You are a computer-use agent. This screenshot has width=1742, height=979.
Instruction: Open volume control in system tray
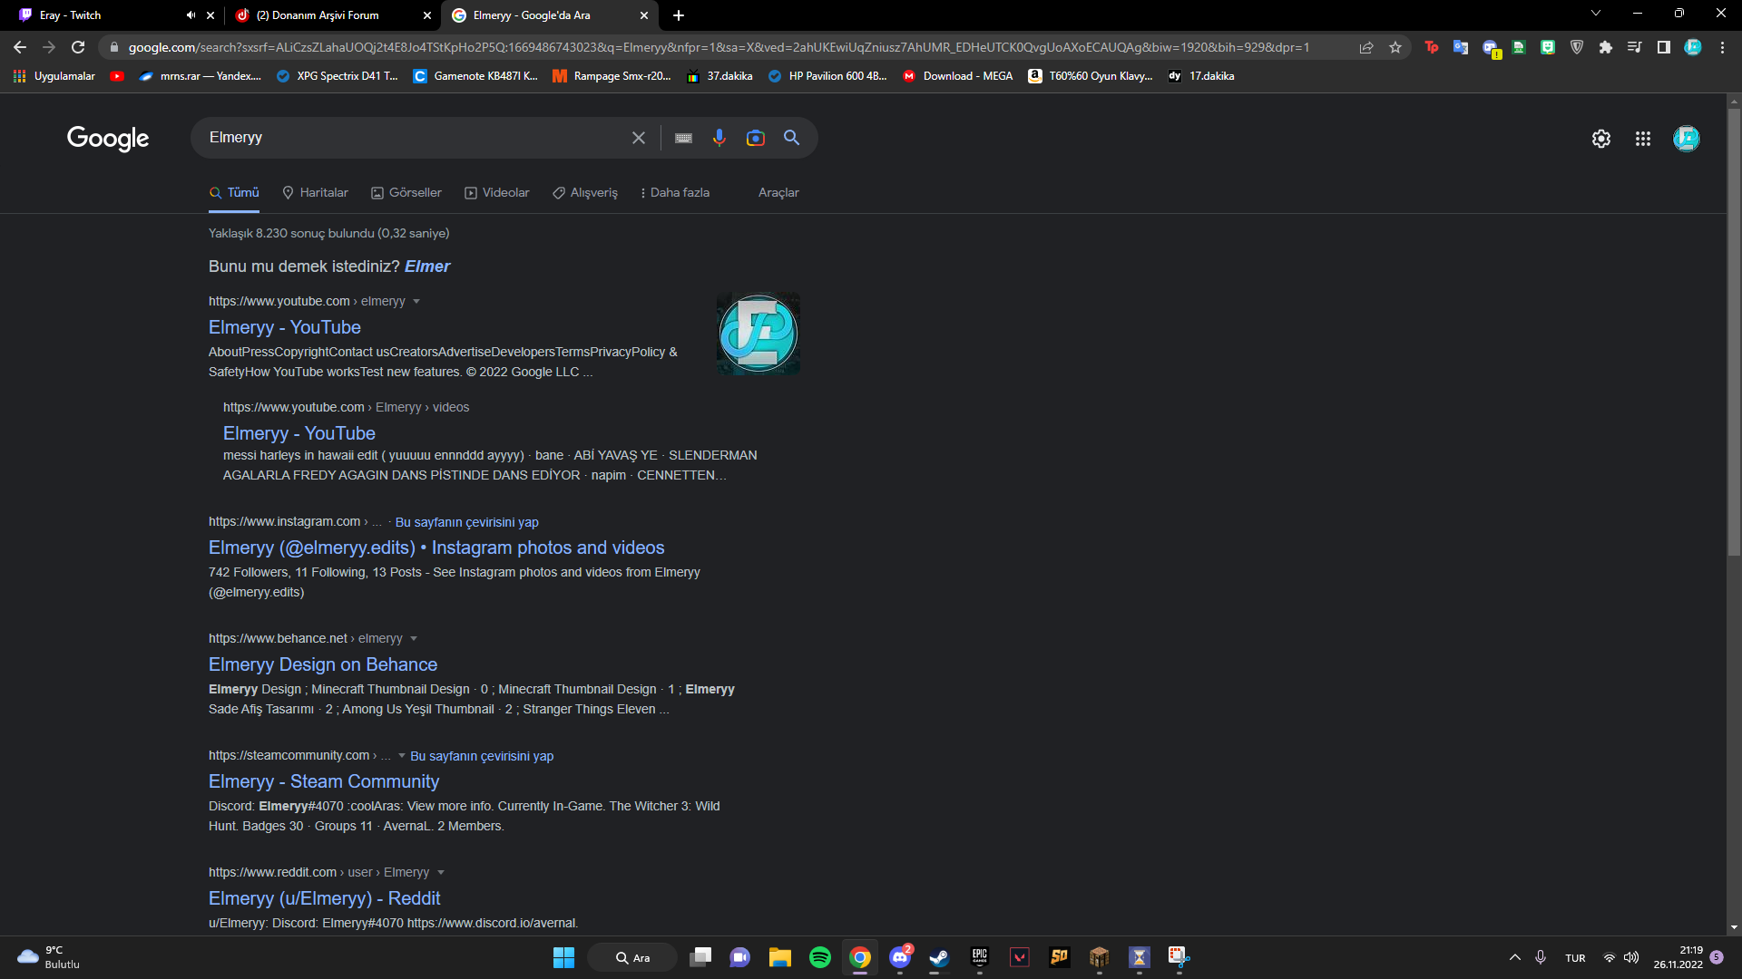point(1631,957)
